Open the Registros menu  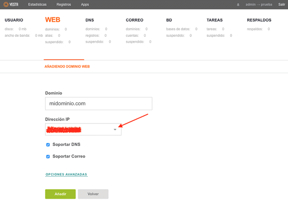click(64, 4)
